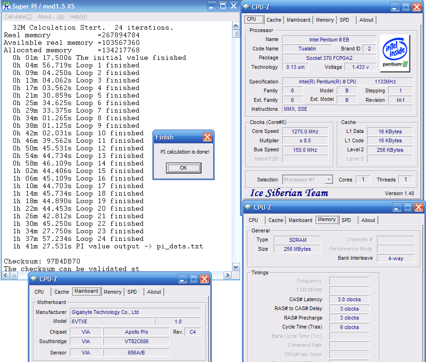Select the About tab in top CPU-Z window
The image size is (426, 362).
coord(366,20)
